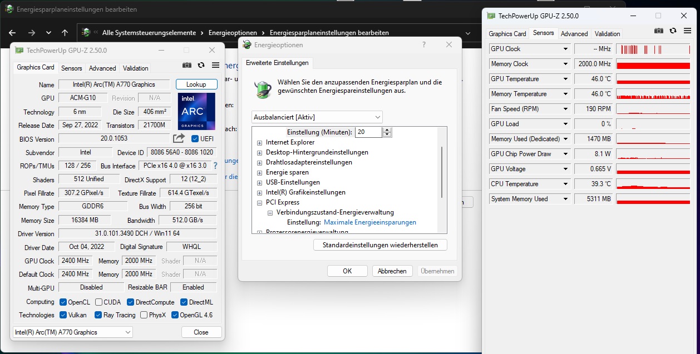
Task: Click the Einstellung (Minuten) value field
Action: click(368, 132)
